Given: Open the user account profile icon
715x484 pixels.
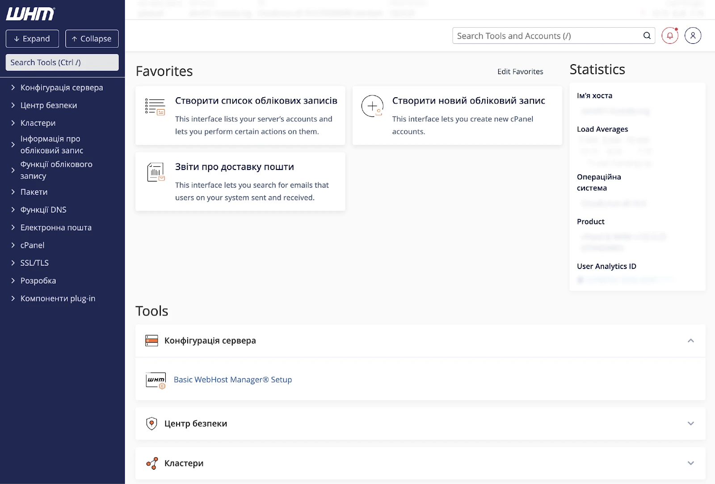Looking at the screenshot, I should tap(693, 36).
